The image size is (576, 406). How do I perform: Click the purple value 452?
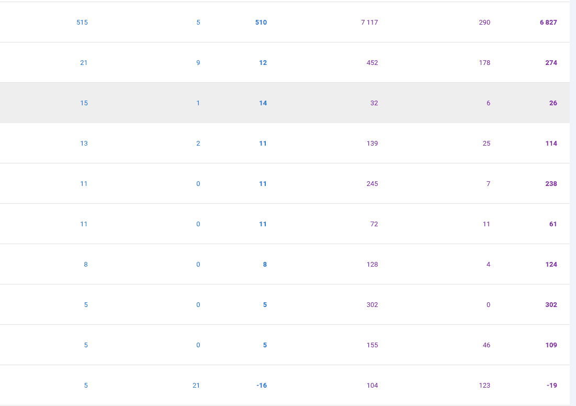coord(372,63)
